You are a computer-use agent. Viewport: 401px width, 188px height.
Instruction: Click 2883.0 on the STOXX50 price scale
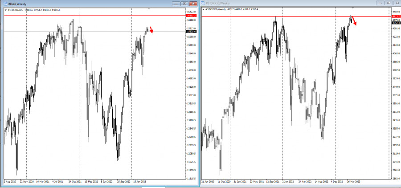pyautogui.click(x=396, y=179)
